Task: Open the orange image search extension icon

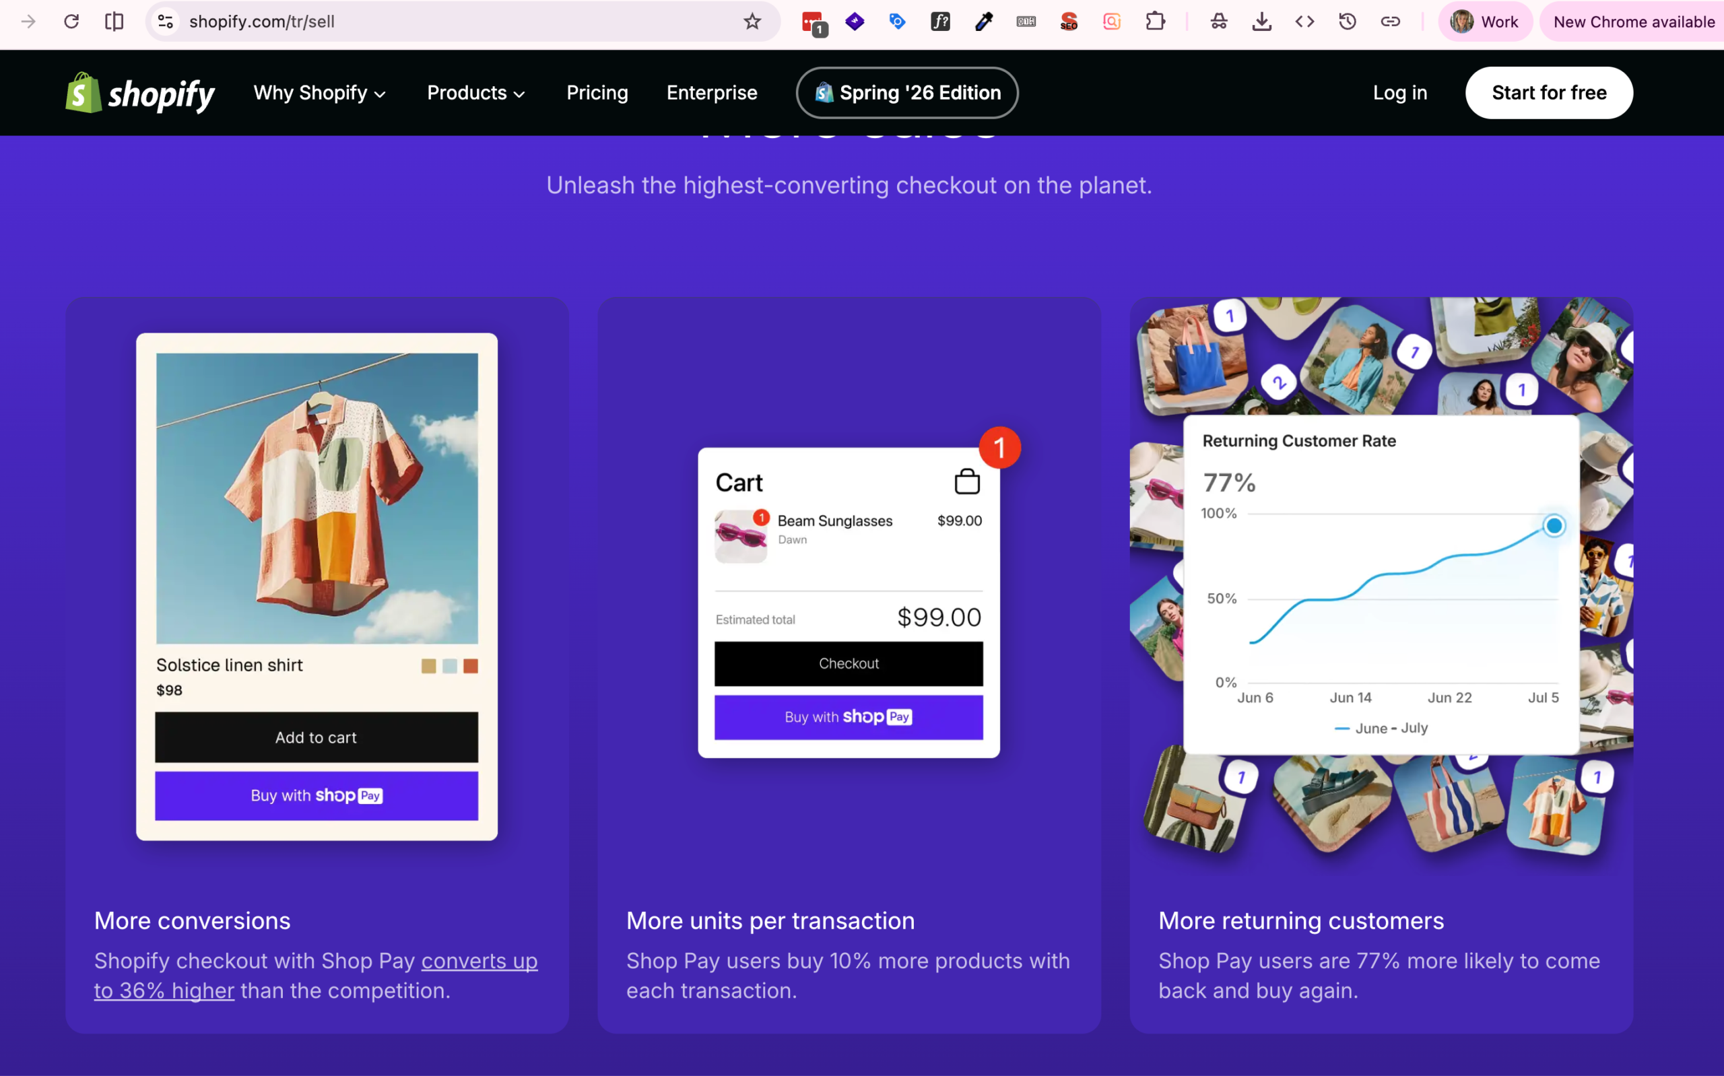Action: click(x=1111, y=22)
